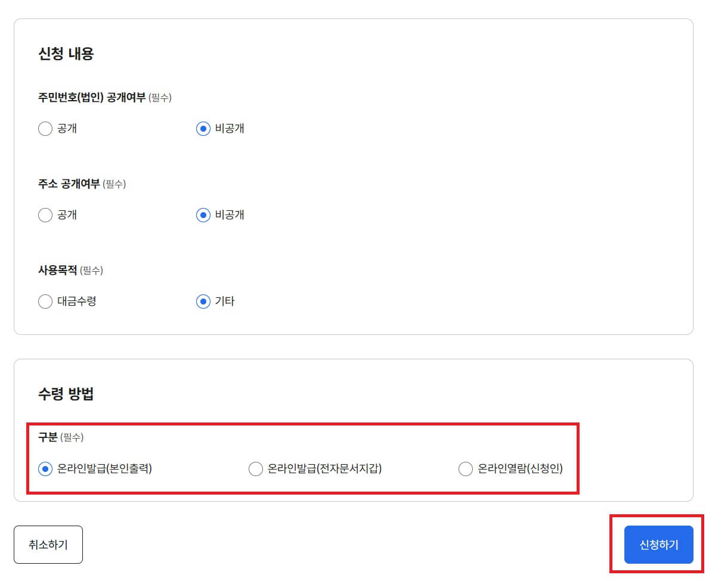Choose 공개 under 주소 공개여부
This screenshot has height=581, width=706.
pyautogui.click(x=45, y=215)
